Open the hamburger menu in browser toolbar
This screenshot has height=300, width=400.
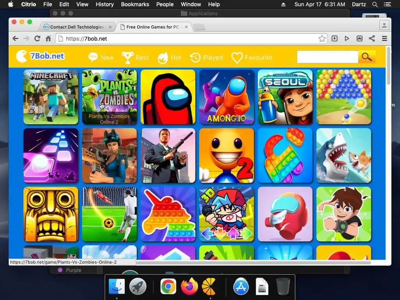pyautogui.click(x=384, y=39)
